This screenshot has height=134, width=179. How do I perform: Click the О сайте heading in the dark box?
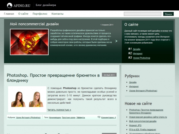point(131,24)
